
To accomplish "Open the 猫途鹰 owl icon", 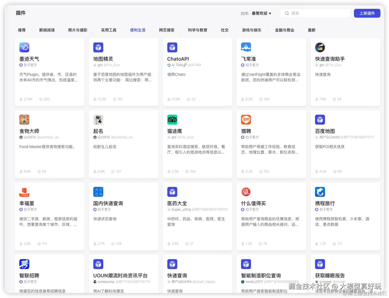I will click(172, 120).
